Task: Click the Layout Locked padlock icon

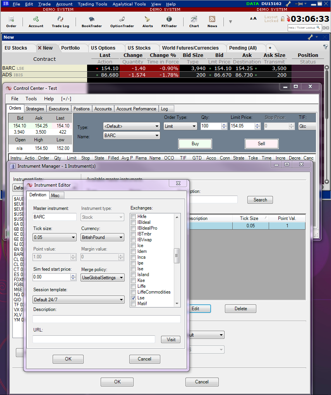Action: tap(283, 19)
